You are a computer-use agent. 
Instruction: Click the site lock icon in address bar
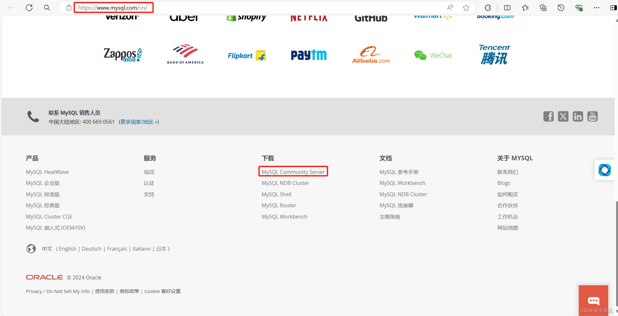[69, 8]
